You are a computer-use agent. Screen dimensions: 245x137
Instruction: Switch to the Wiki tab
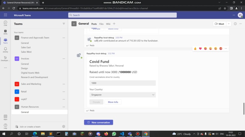click(x=108, y=24)
